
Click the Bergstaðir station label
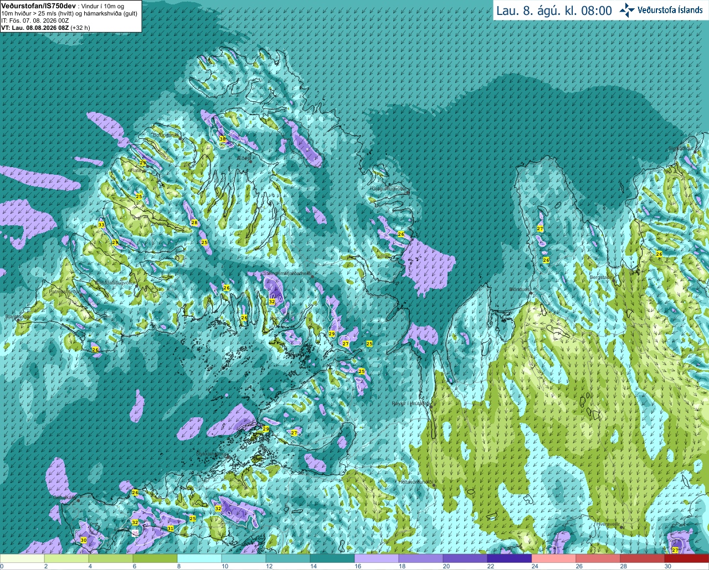(601, 277)
